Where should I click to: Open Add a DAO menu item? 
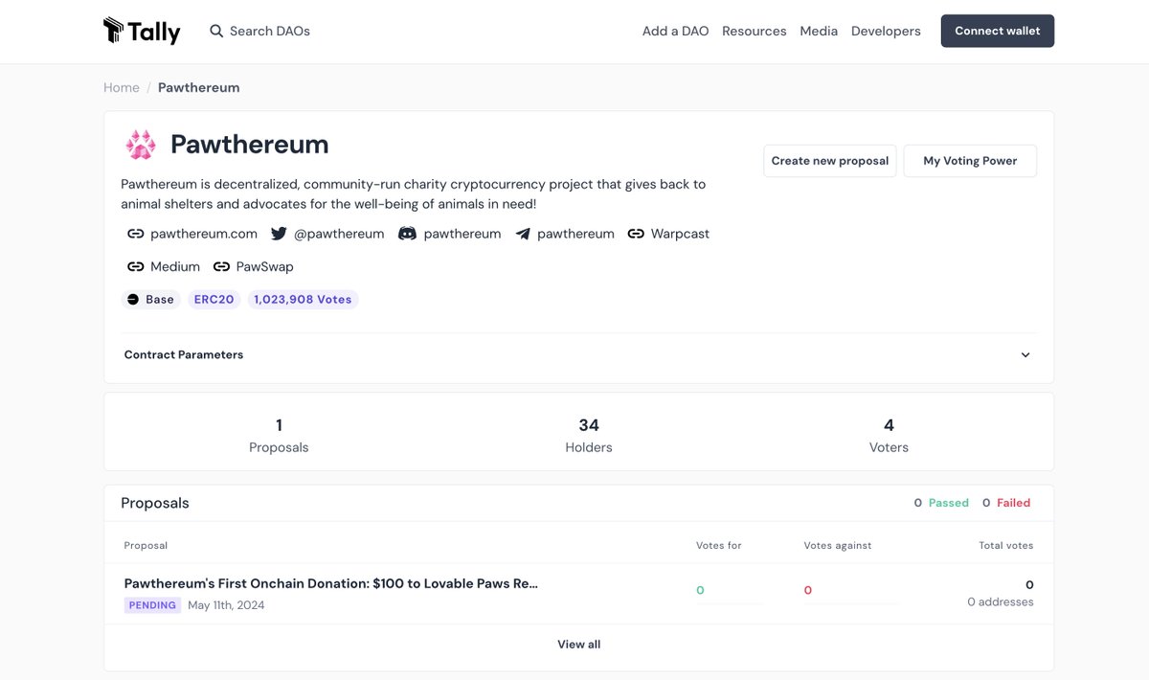click(676, 31)
